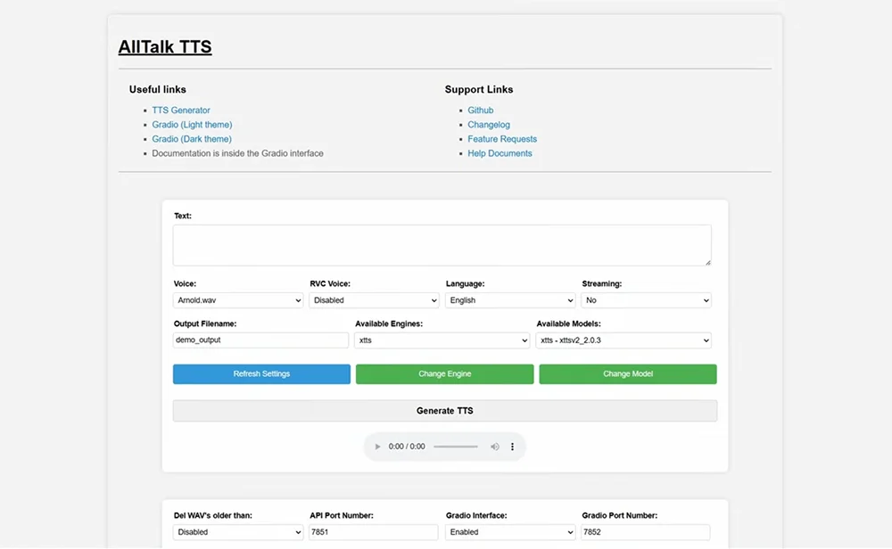Open the Voice dropdown showing Arnold.wav
The width and height of the screenshot is (892, 549).
point(237,300)
